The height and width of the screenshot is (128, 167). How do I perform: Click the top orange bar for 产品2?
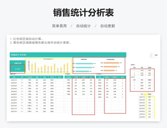(x=111, y=63)
